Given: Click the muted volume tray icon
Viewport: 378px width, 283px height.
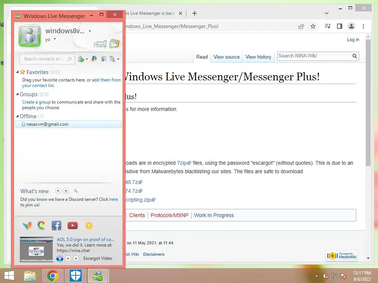Looking at the screenshot, I should pyautogui.click(x=326, y=276).
